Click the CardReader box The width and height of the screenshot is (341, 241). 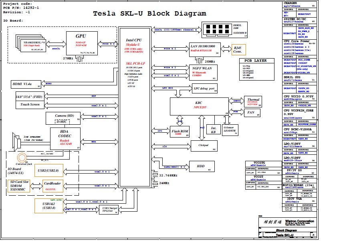[x=53, y=186]
